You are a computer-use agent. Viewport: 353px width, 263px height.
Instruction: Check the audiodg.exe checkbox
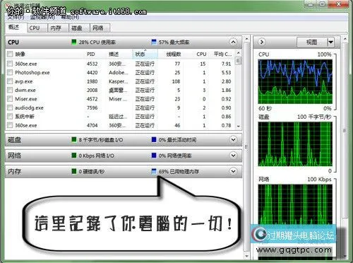coord(10,107)
